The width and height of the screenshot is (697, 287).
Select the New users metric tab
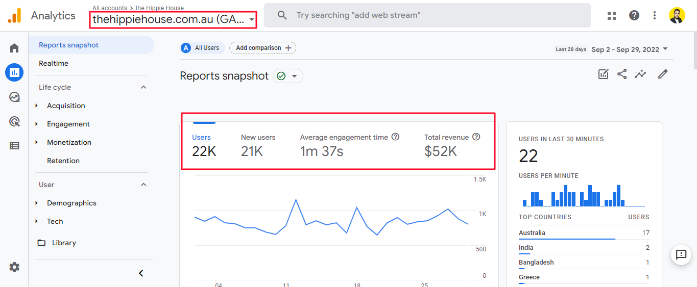click(x=258, y=145)
